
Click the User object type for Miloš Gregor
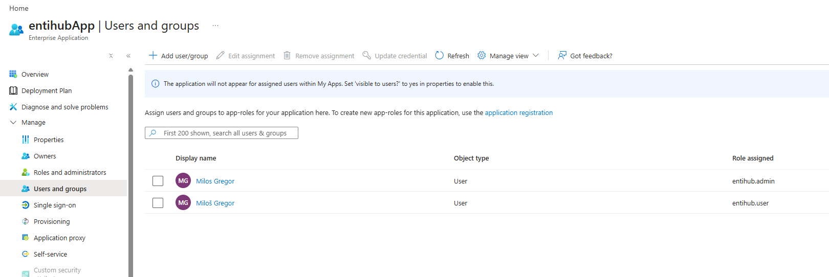pyautogui.click(x=461, y=203)
